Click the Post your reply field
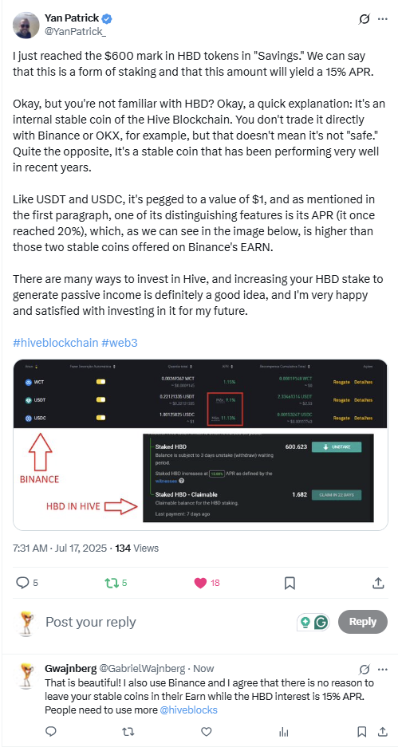This screenshot has height=747, width=398. tap(167, 622)
